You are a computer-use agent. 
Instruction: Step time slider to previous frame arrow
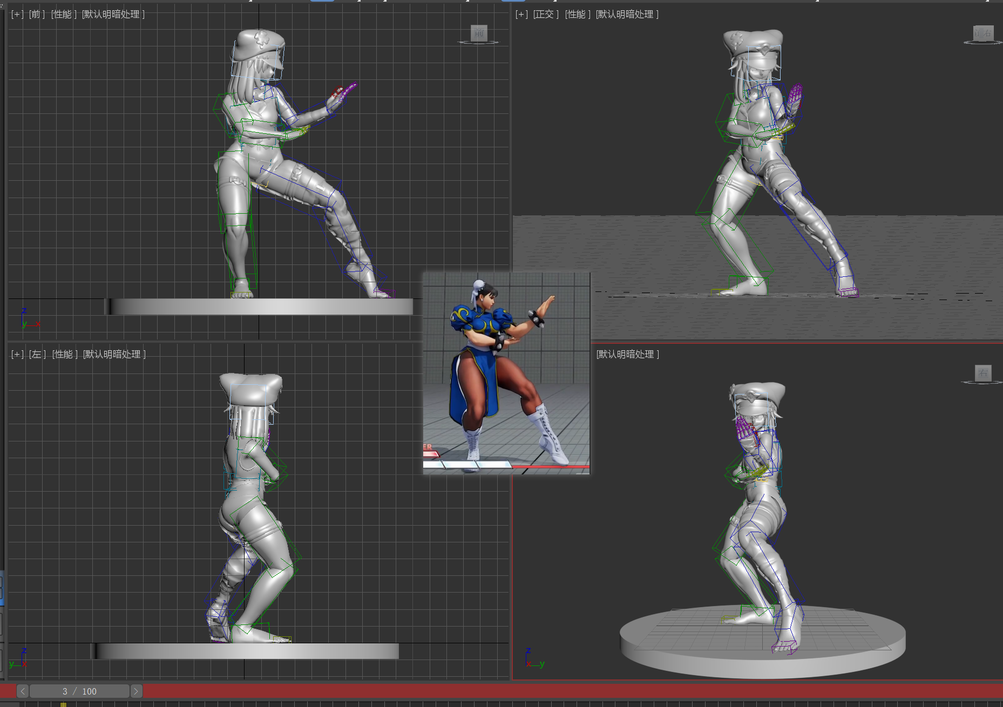[23, 691]
